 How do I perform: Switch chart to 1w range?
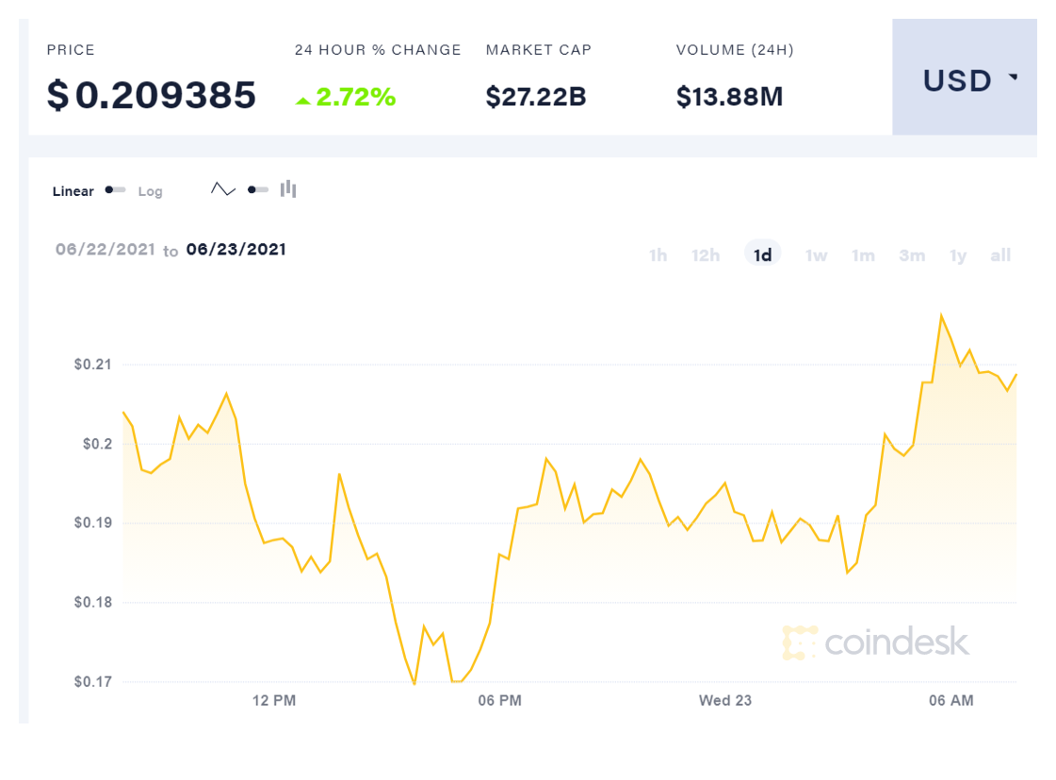816,255
